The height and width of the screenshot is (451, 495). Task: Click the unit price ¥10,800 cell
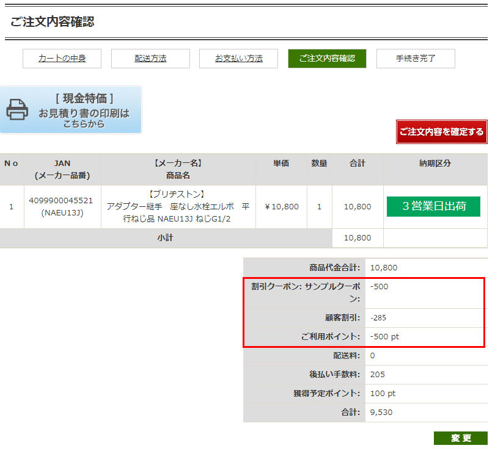click(282, 207)
